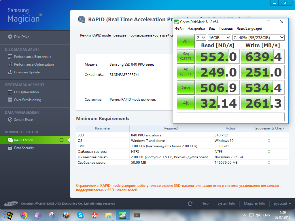Viewport: 295px width, 221px height.
Task: Open Disk Drive section in sidebar
Action: click(19, 37)
